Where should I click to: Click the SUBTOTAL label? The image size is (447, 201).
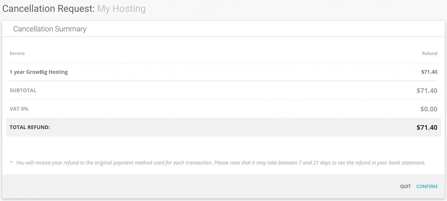point(23,90)
